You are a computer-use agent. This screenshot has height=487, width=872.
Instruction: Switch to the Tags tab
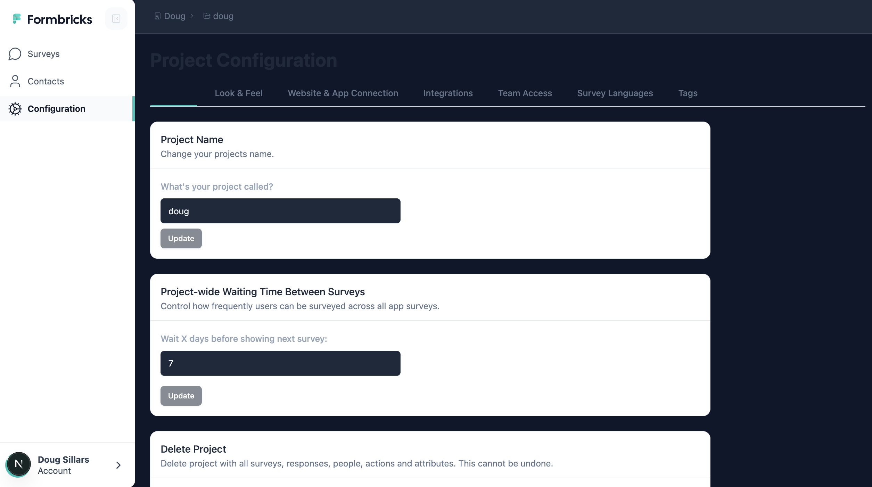[688, 93]
